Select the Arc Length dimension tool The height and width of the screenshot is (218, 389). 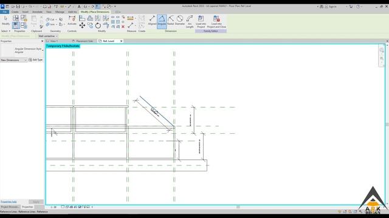coord(190,22)
